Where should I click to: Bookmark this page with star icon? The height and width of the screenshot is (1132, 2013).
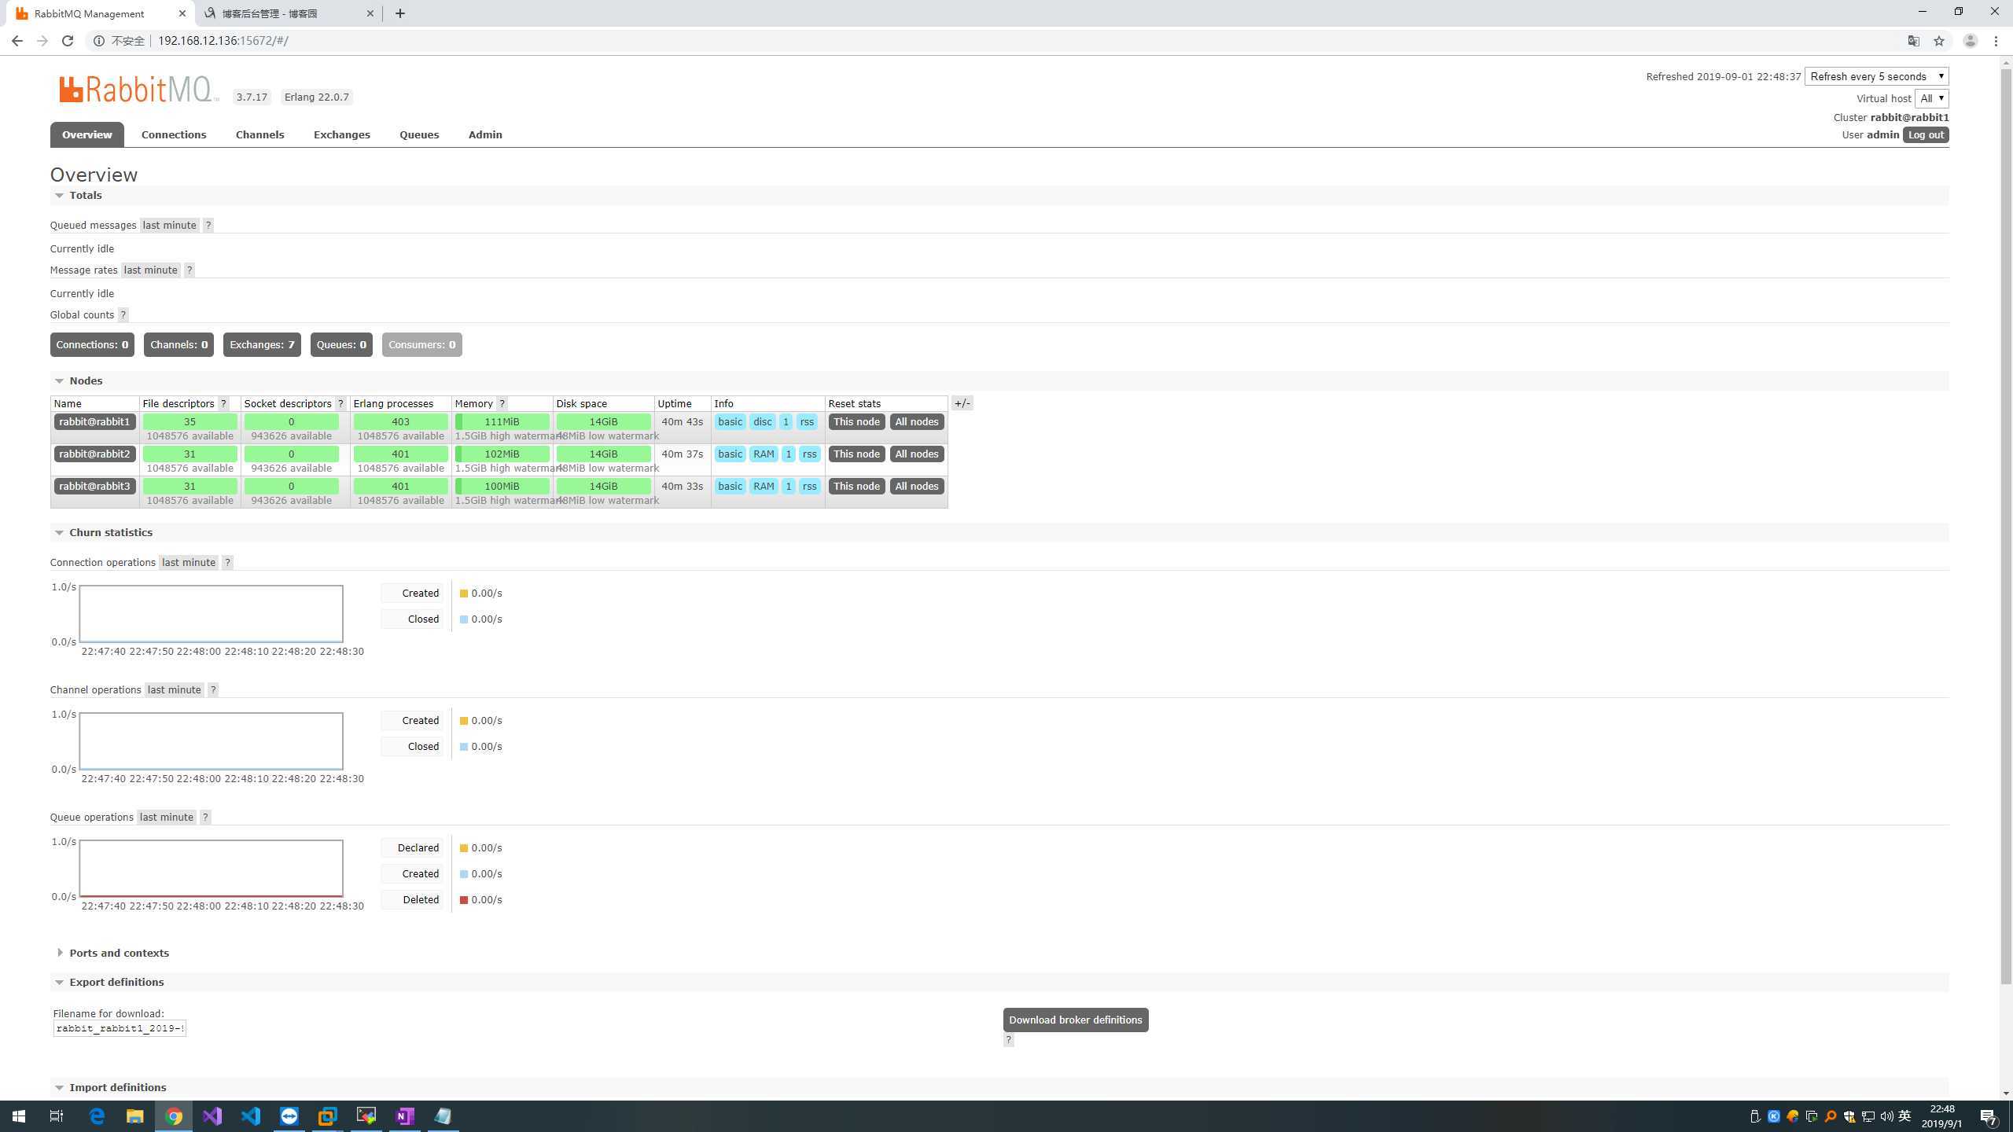tap(1939, 41)
